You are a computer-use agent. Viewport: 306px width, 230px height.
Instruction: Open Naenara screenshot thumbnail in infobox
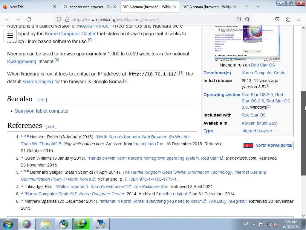(247, 43)
